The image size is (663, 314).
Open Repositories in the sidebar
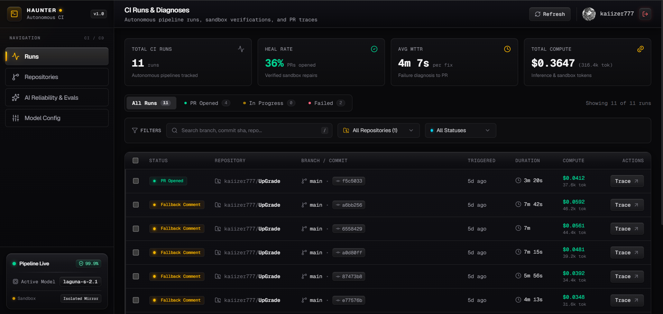57,77
